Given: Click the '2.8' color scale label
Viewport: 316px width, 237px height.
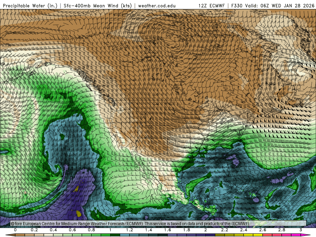Looking at the screenshot, I should [x=282, y=230].
